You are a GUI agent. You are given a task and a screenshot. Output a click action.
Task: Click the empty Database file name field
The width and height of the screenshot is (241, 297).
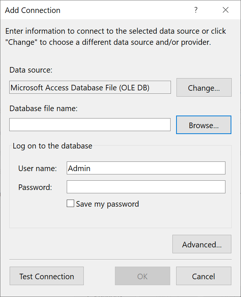coord(89,124)
